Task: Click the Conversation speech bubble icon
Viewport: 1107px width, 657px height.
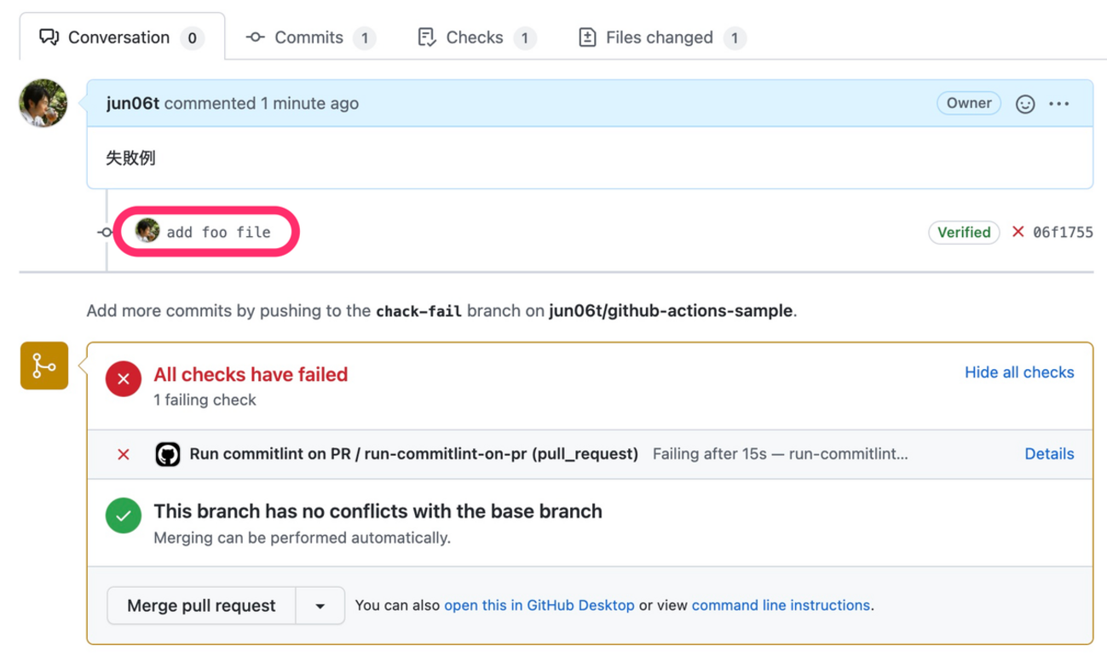Action: [49, 37]
